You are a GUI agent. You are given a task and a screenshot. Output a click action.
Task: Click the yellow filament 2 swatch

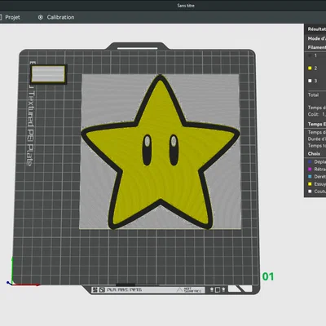[x=310, y=68]
